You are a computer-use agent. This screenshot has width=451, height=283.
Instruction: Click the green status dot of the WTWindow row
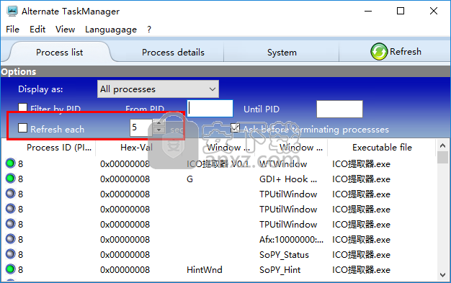point(10,163)
